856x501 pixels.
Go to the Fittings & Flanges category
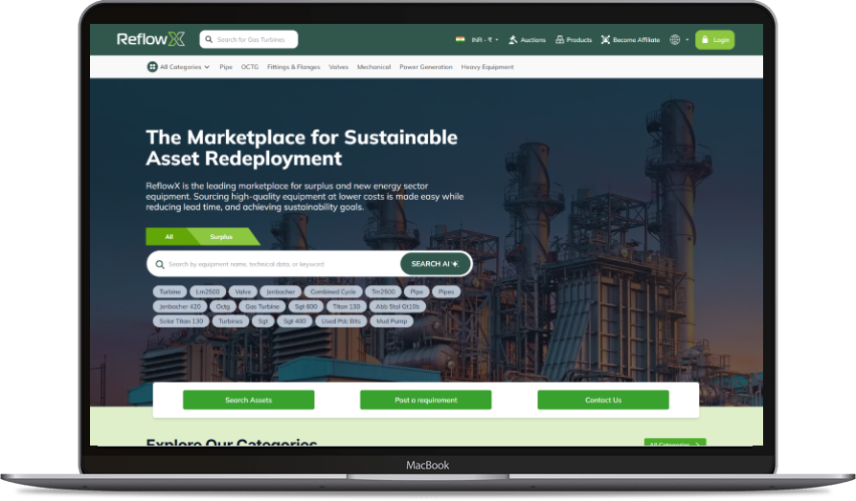[294, 67]
